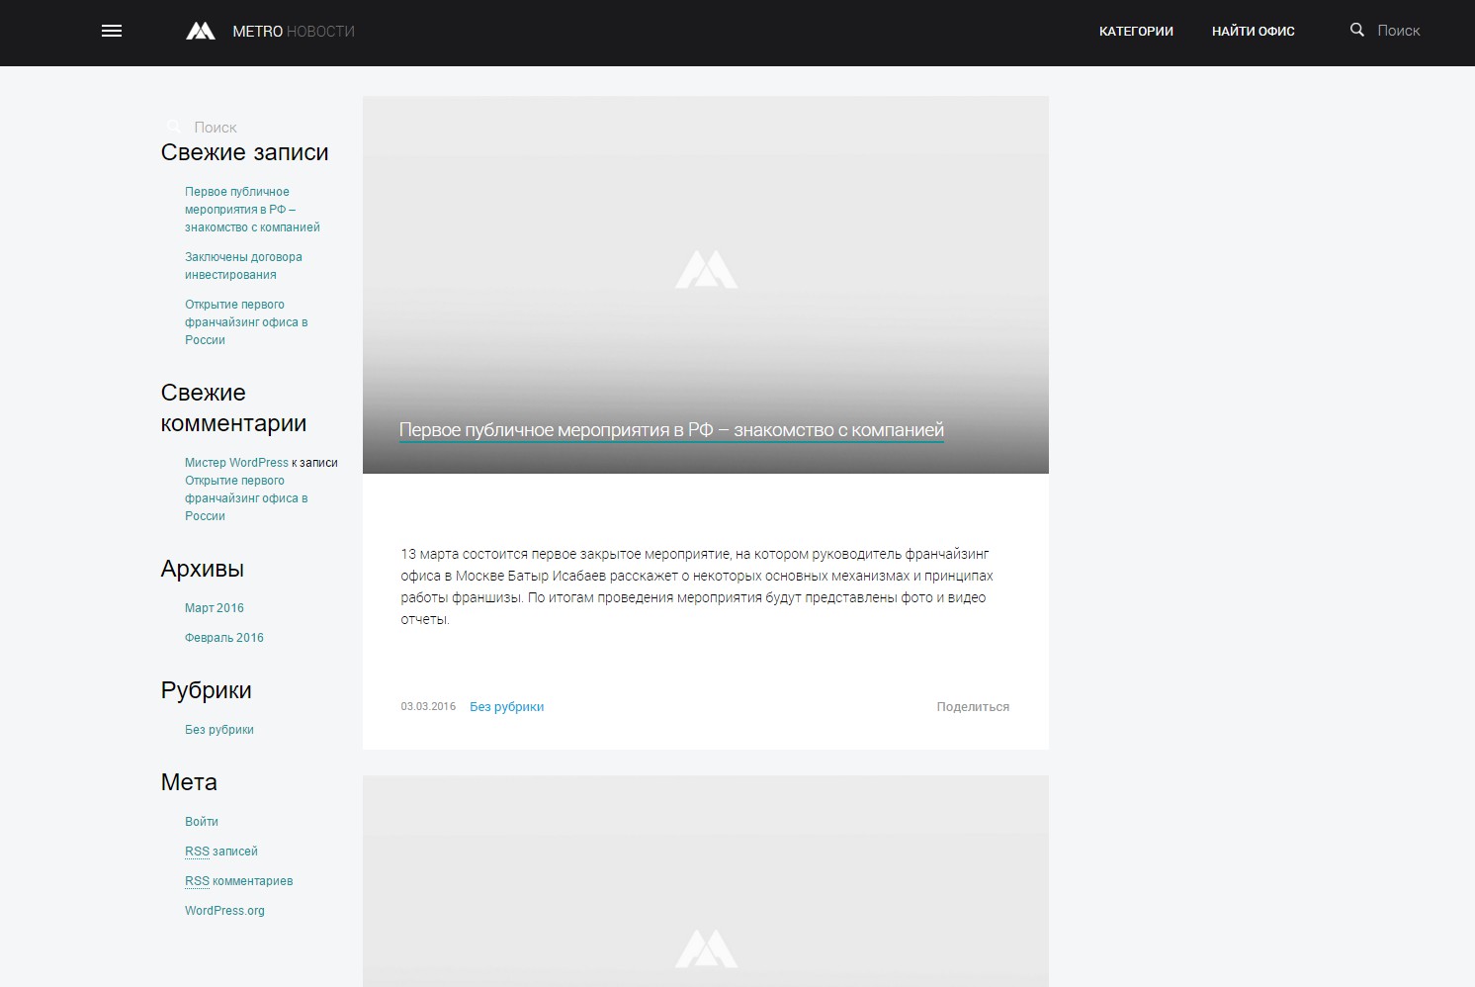
Task: Open the НАЙТИ ОФИС menu item
Action: pyautogui.click(x=1254, y=31)
